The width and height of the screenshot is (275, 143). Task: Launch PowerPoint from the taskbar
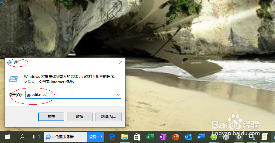click(175, 137)
